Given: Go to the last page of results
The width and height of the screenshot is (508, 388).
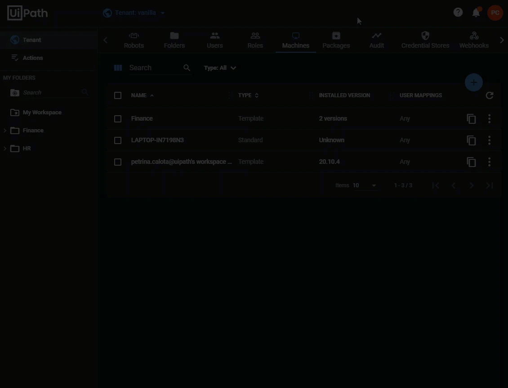Looking at the screenshot, I should tap(490, 185).
